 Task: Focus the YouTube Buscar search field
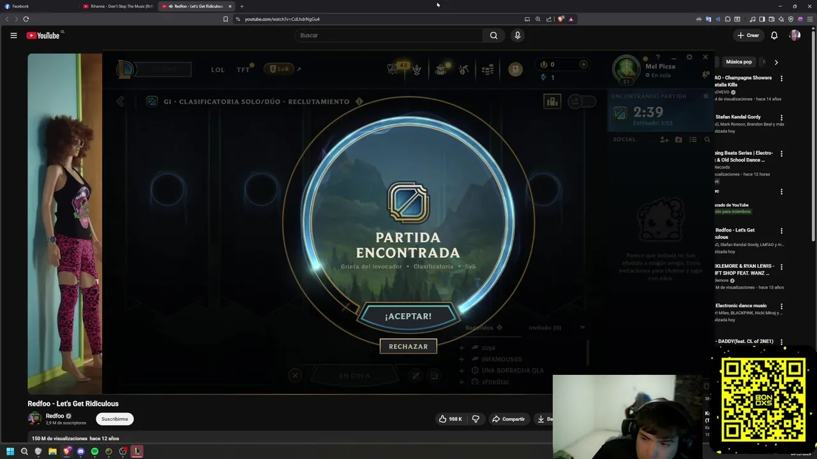point(389,36)
